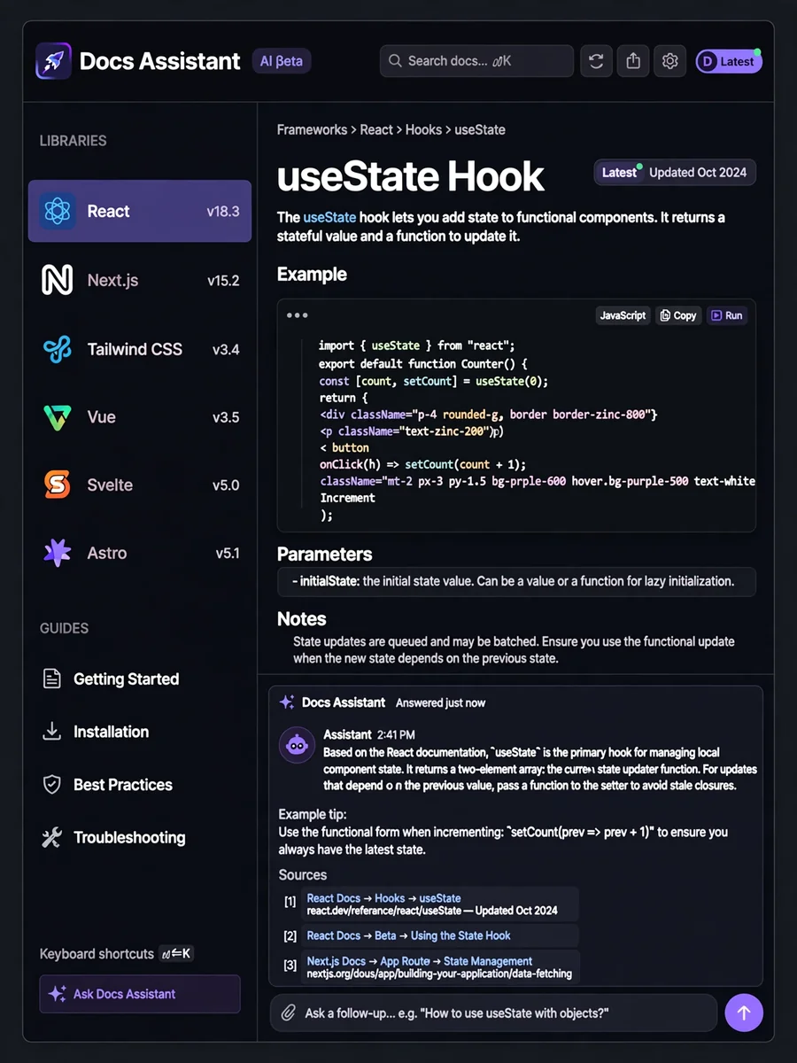Open the JavaScript language selector
This screenshot has width=797, height=1063.
coord(623,315)
